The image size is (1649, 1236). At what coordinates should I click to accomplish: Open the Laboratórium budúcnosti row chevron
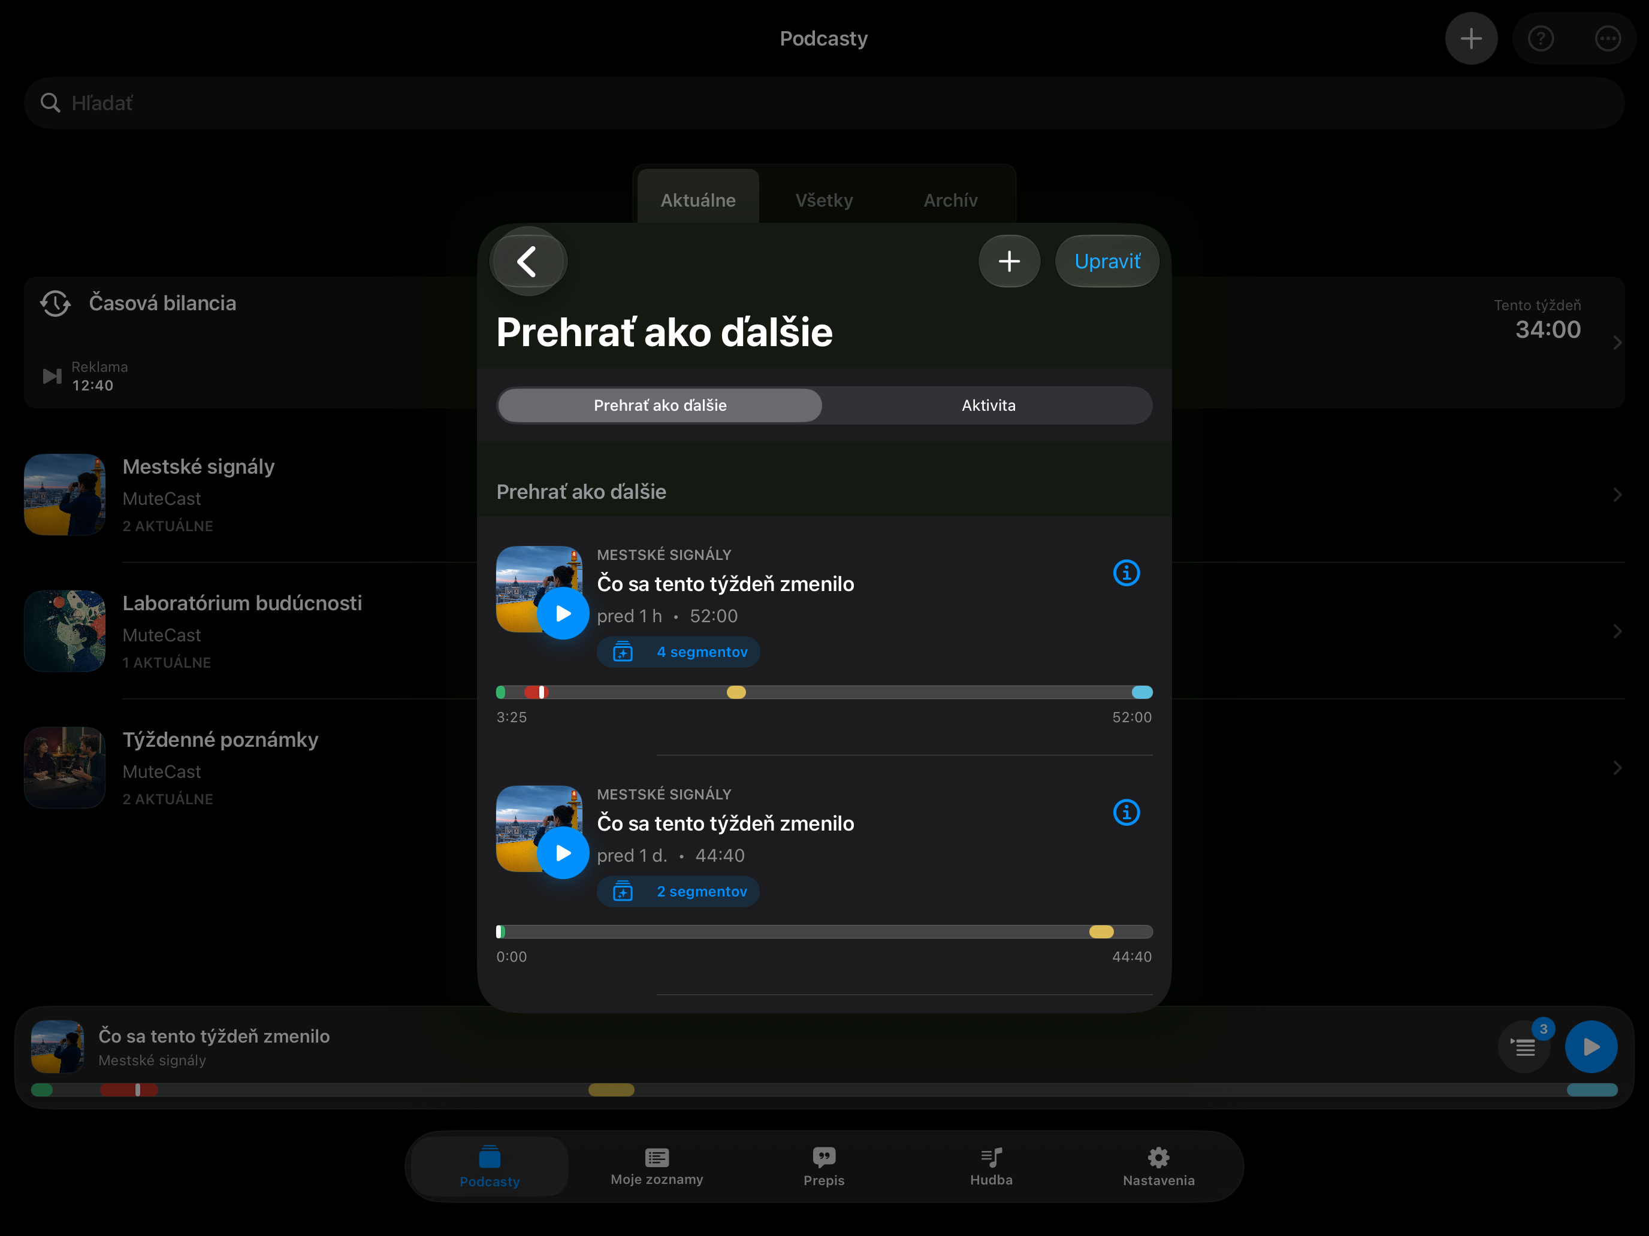coord(1617,631)
